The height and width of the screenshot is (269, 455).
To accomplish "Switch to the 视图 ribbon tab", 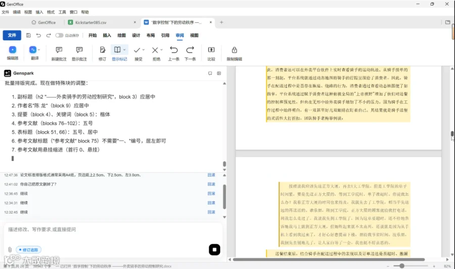I will pos(194,35).
